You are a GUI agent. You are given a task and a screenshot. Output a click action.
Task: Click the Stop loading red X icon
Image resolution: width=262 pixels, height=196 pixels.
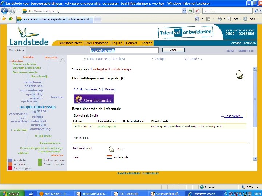tap(197, 11)
